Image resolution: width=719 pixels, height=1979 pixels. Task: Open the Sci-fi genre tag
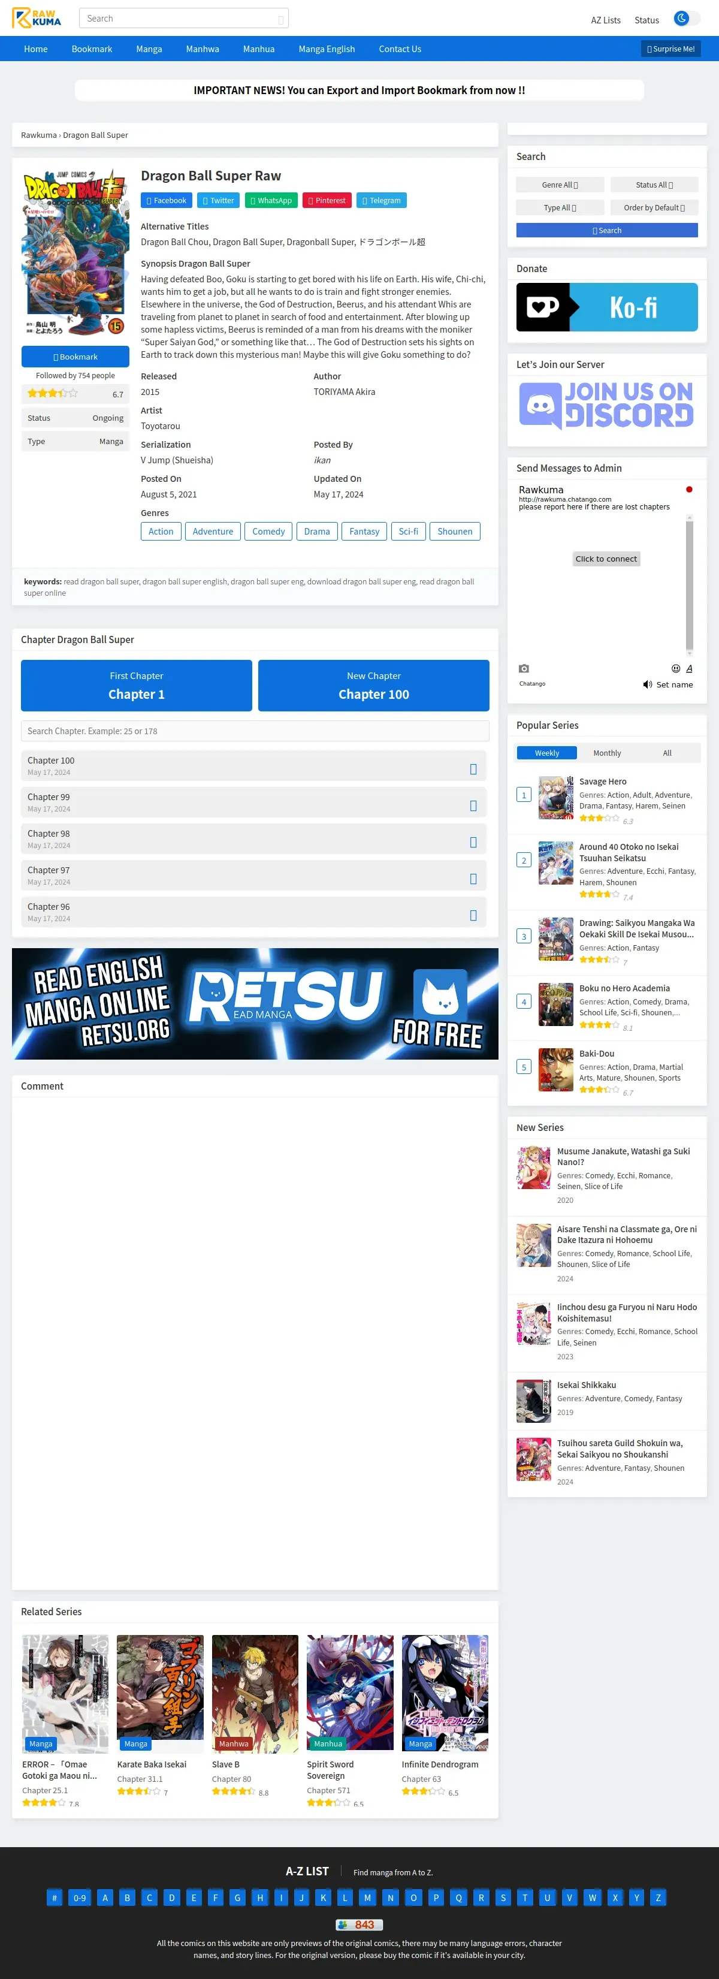point(409,532)
